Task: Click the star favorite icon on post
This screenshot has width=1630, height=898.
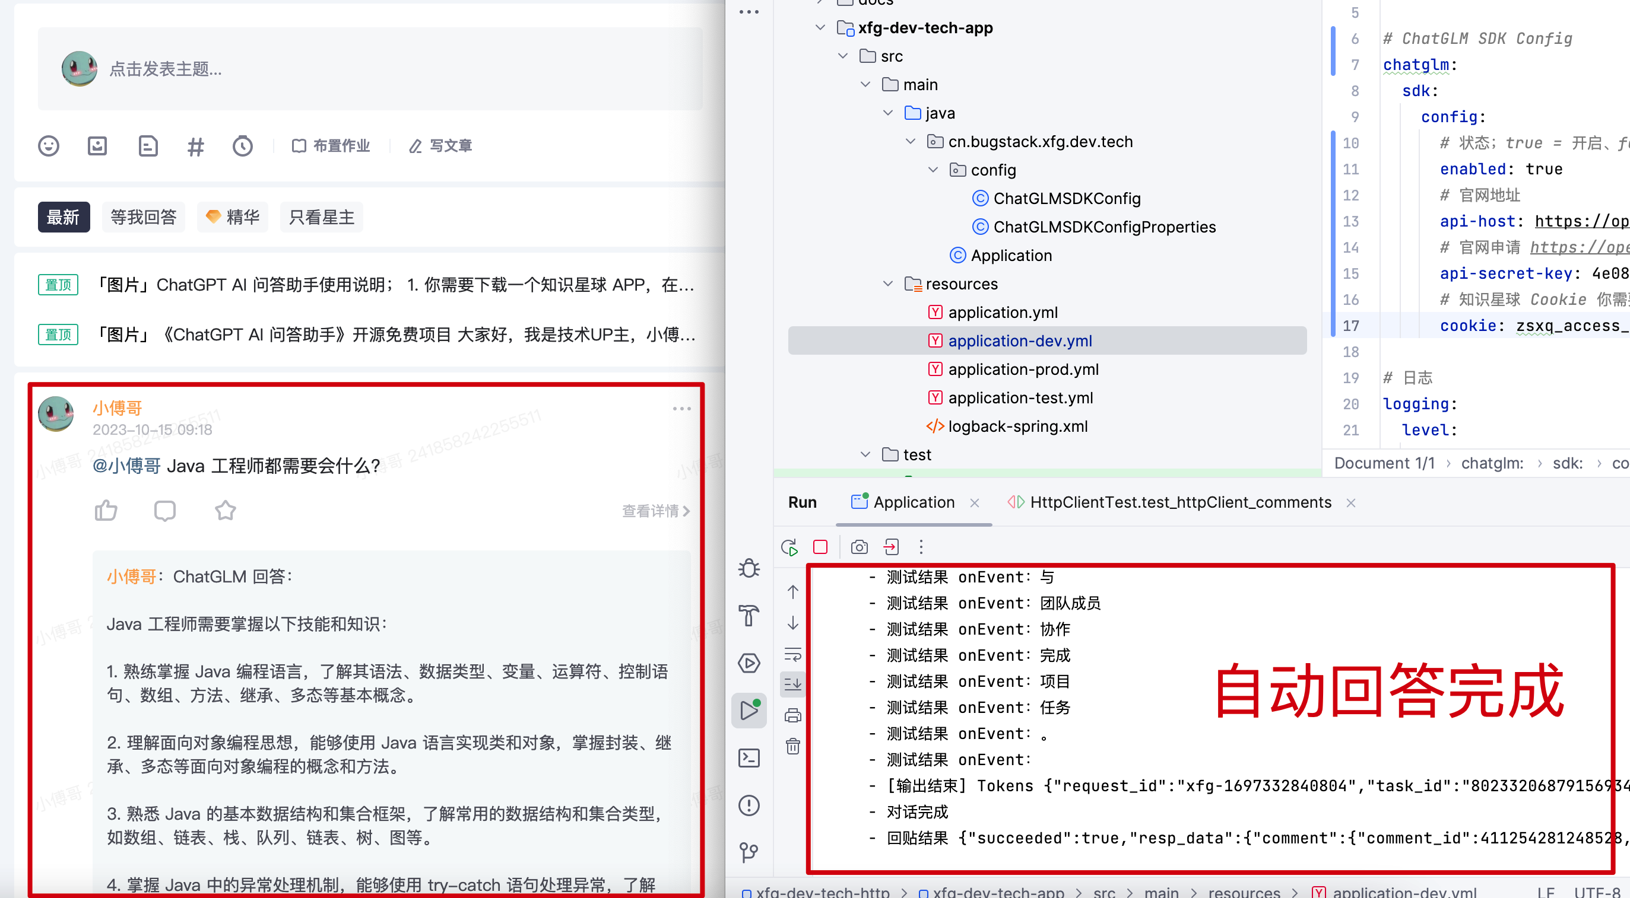Action: click(225, 510)
